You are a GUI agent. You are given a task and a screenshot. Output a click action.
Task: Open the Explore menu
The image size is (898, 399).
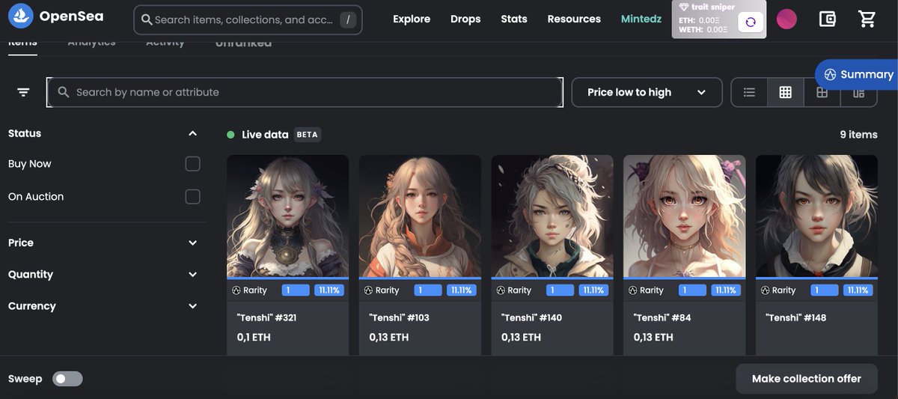[x=412, y=19]
